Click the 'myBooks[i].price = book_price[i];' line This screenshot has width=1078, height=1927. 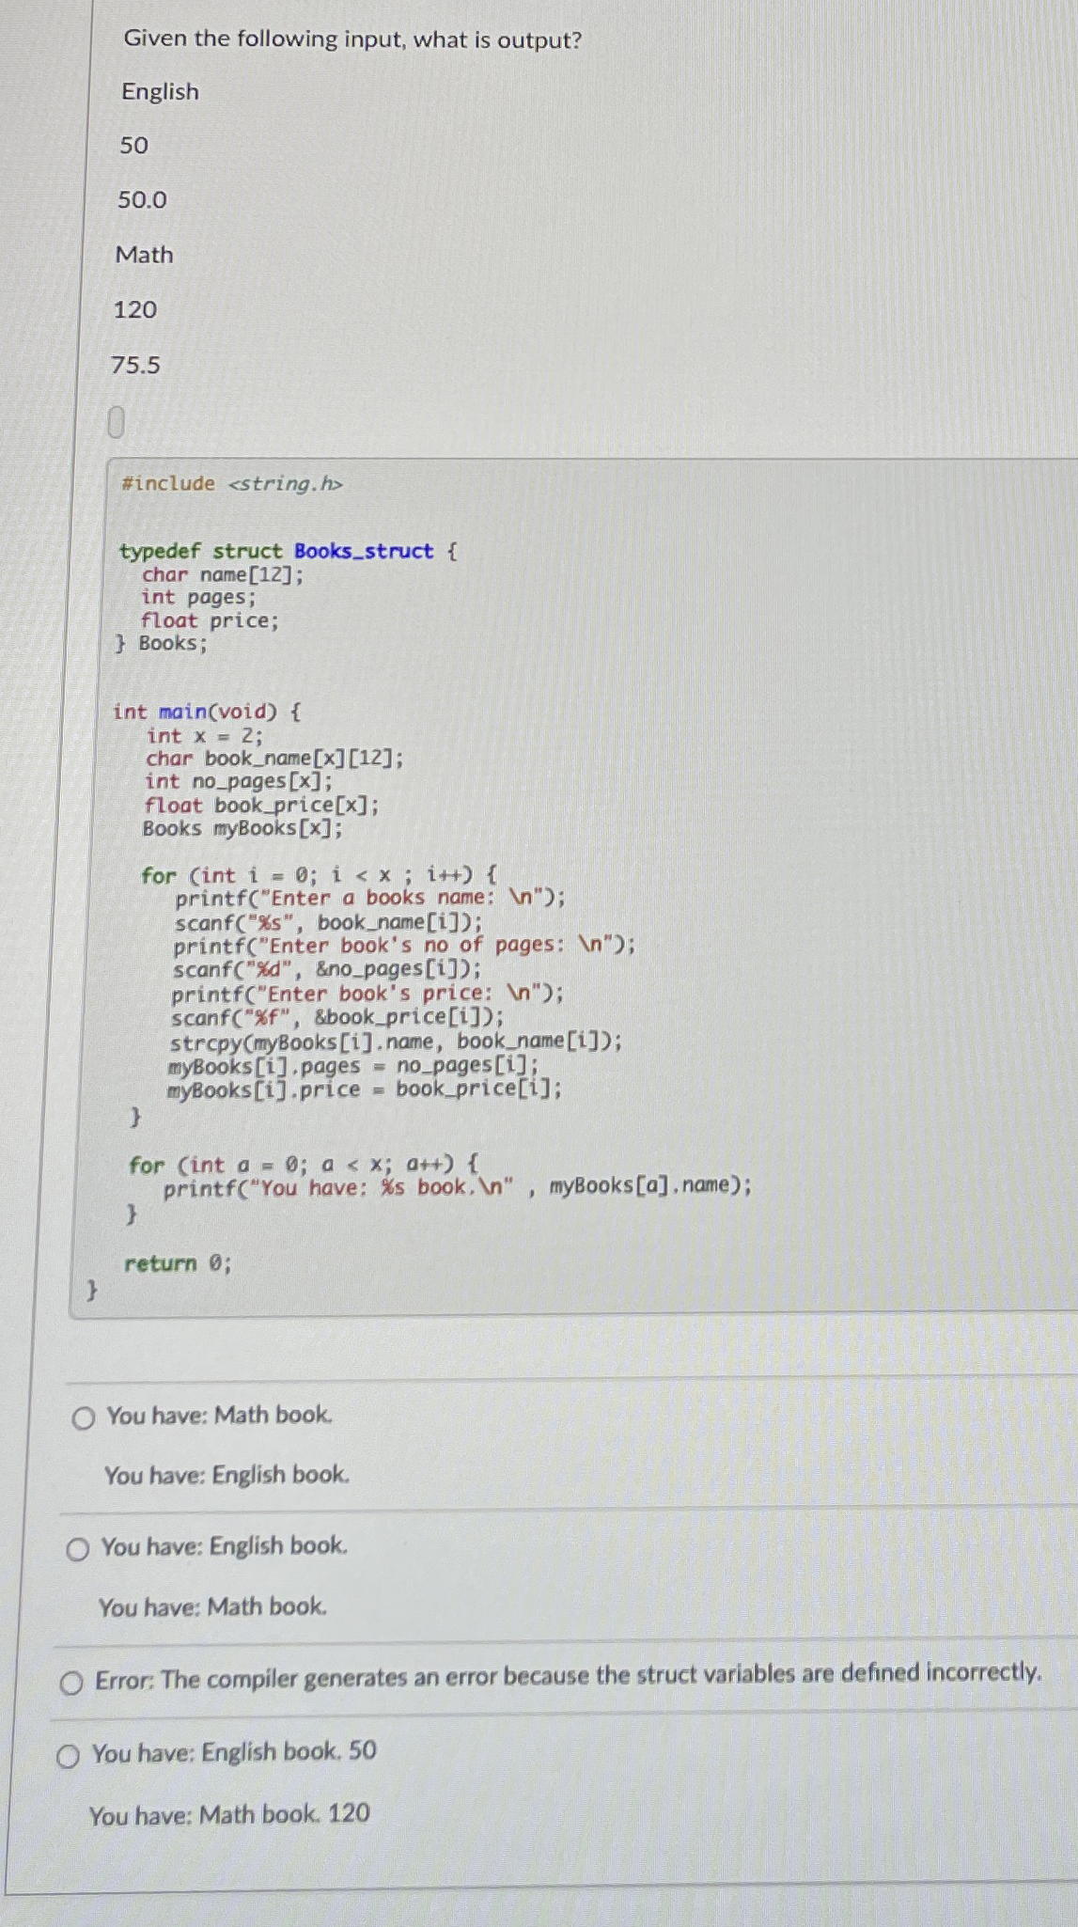(x=365, y=1090)
